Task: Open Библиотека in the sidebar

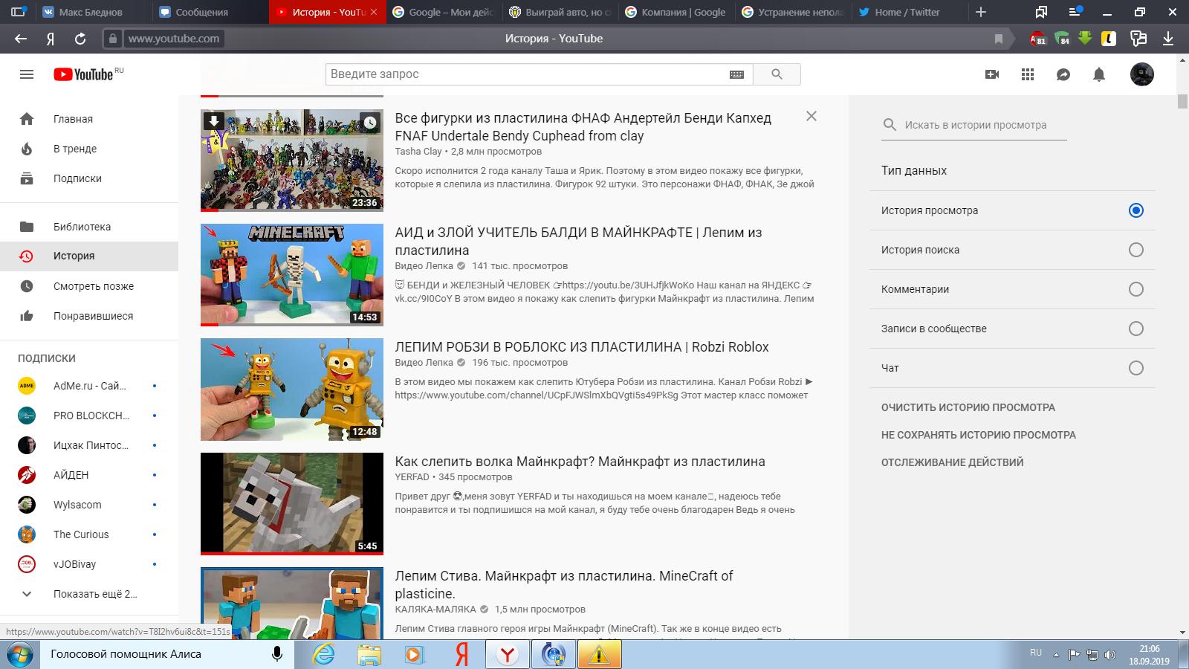Action: coord(89,227)
